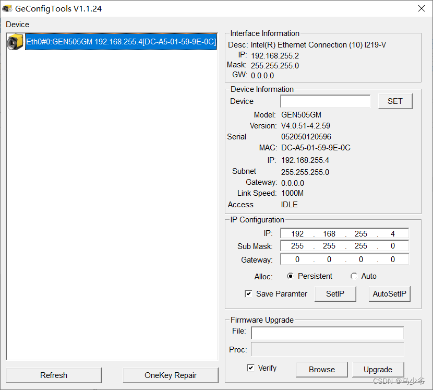Enable the Save Paramter checkbox
Screen dimensions: 433x390
pyautogui.click(x=249, y=293)
